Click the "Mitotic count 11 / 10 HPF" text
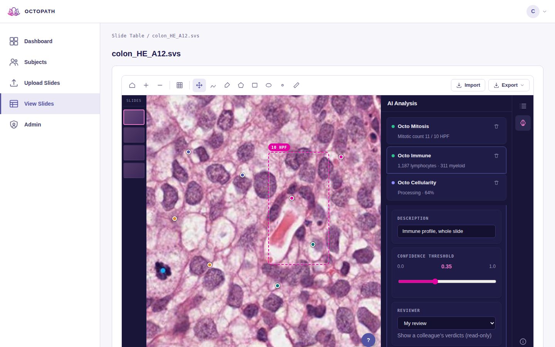Screen dimensions: 555x347 (424, 136)
